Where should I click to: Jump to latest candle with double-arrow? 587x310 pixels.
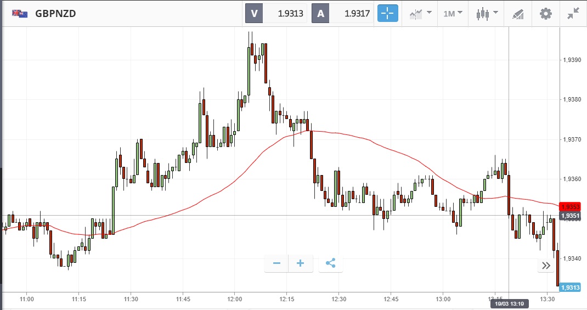546,266
